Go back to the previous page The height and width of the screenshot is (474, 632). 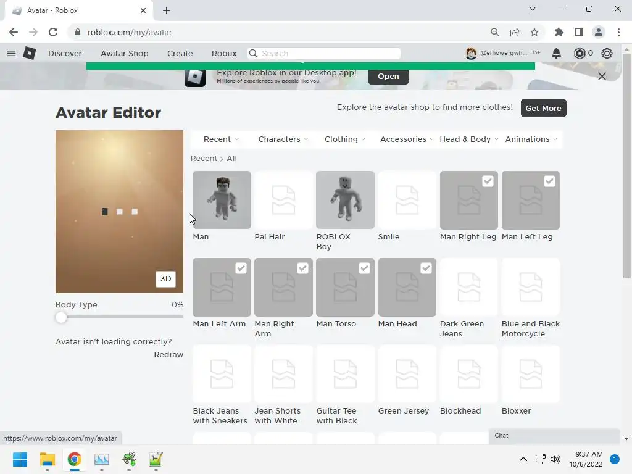coord(14,32)
